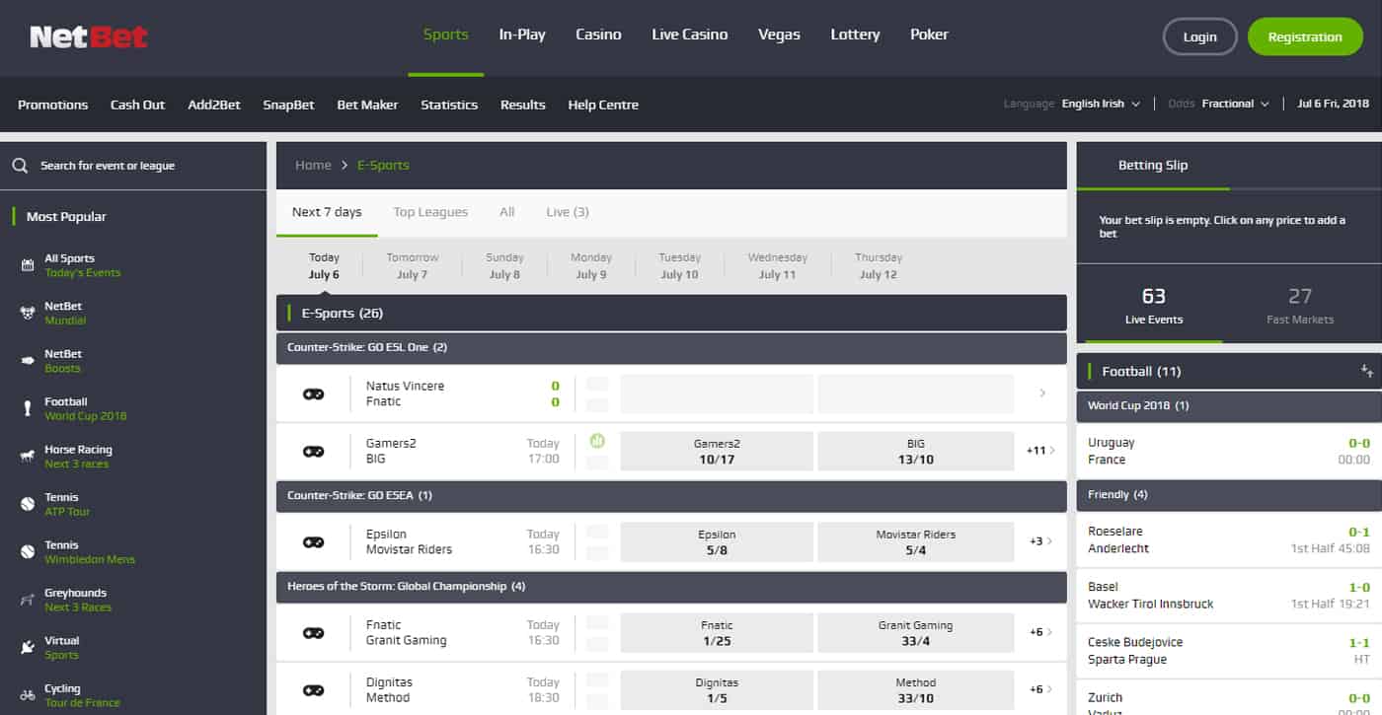This screenshot has height=715, width=1382.
Task: Collapse the Friendly (4) header
Action: pyautogui.click(x=1229, y=494)
